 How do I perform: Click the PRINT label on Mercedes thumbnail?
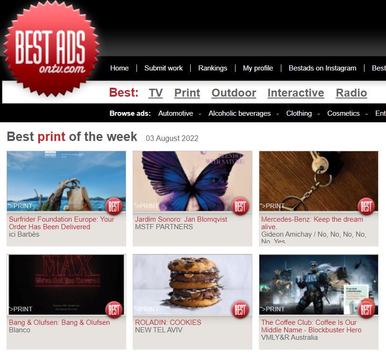(x=272, y=206)
